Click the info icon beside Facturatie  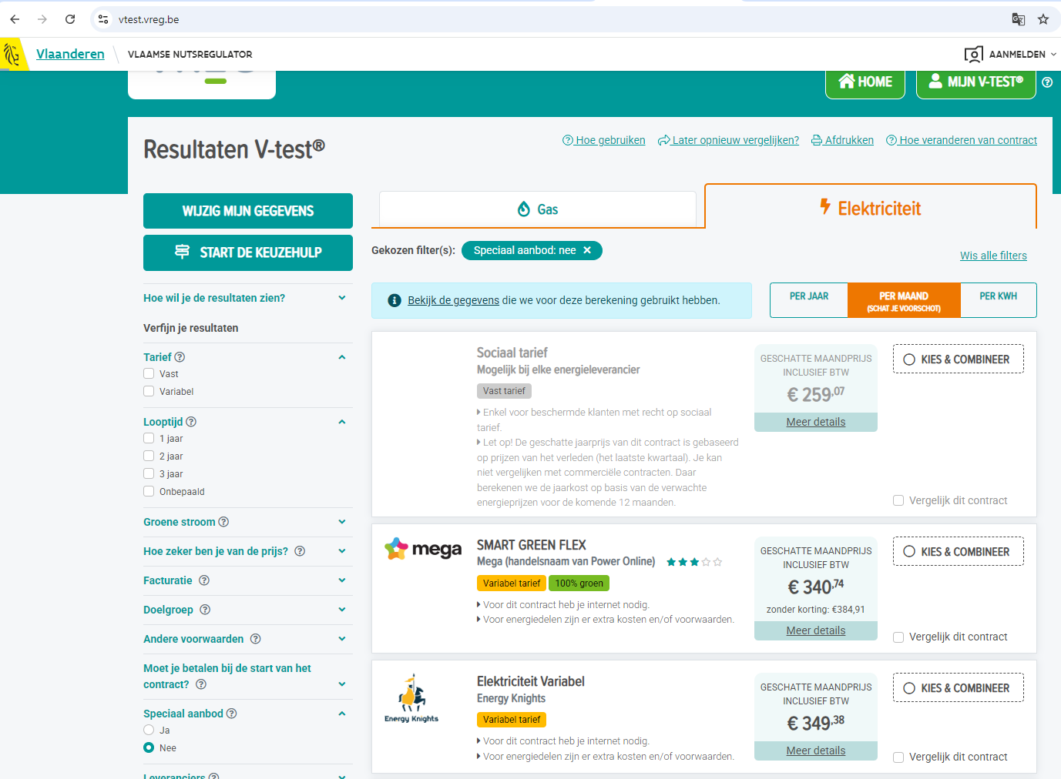click(x=204, y=580)
